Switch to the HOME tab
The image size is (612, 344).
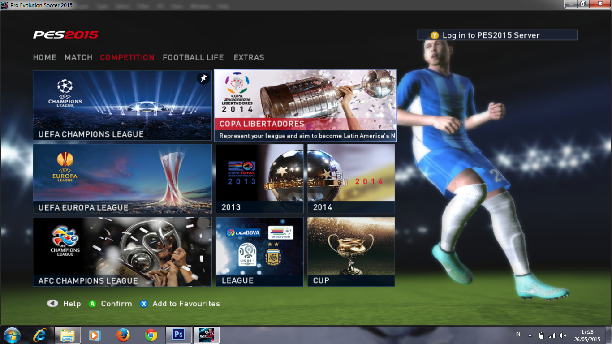point(45,57)
